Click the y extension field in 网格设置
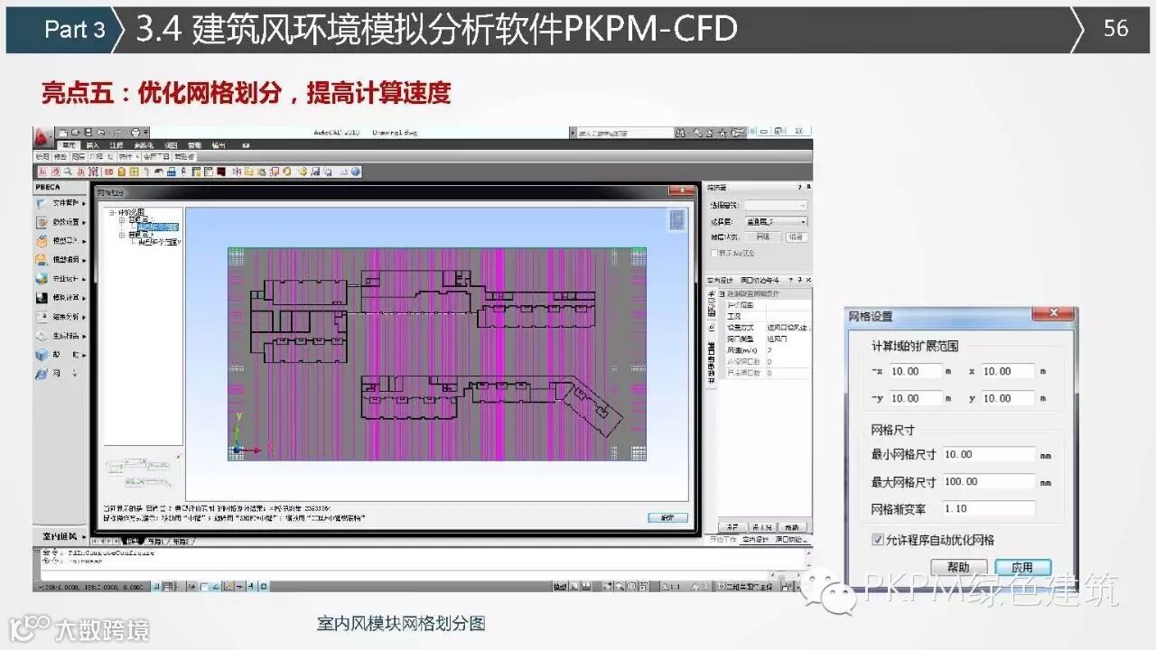Image resolution: width=1156 pixels, height=650 pixels. pyautogui.click(x=1007, y=398)
